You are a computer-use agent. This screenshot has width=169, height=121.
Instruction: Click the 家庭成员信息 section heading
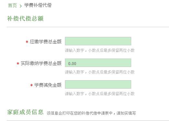pos(25,112)
